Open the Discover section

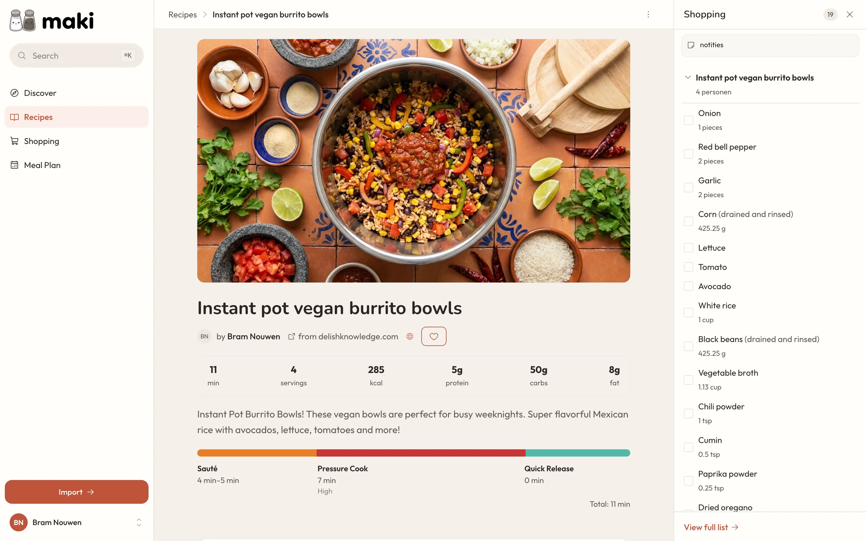pyautogui.click(x=40, y=93)
